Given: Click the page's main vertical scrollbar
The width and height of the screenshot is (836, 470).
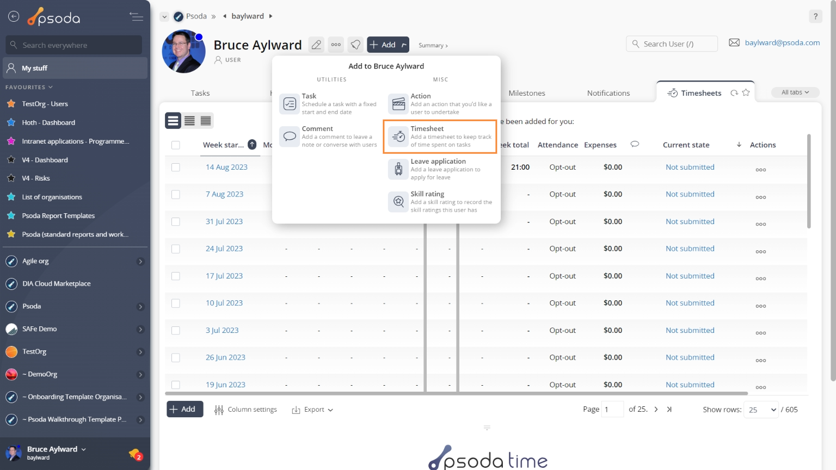Looking at the screenshot, I should click(833, 190).
